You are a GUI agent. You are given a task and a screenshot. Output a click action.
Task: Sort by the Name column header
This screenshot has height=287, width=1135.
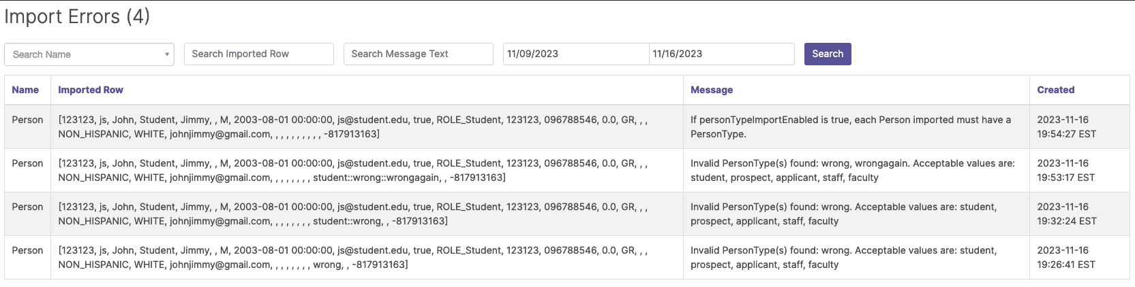pyautogui.click(x=25, y=90)
